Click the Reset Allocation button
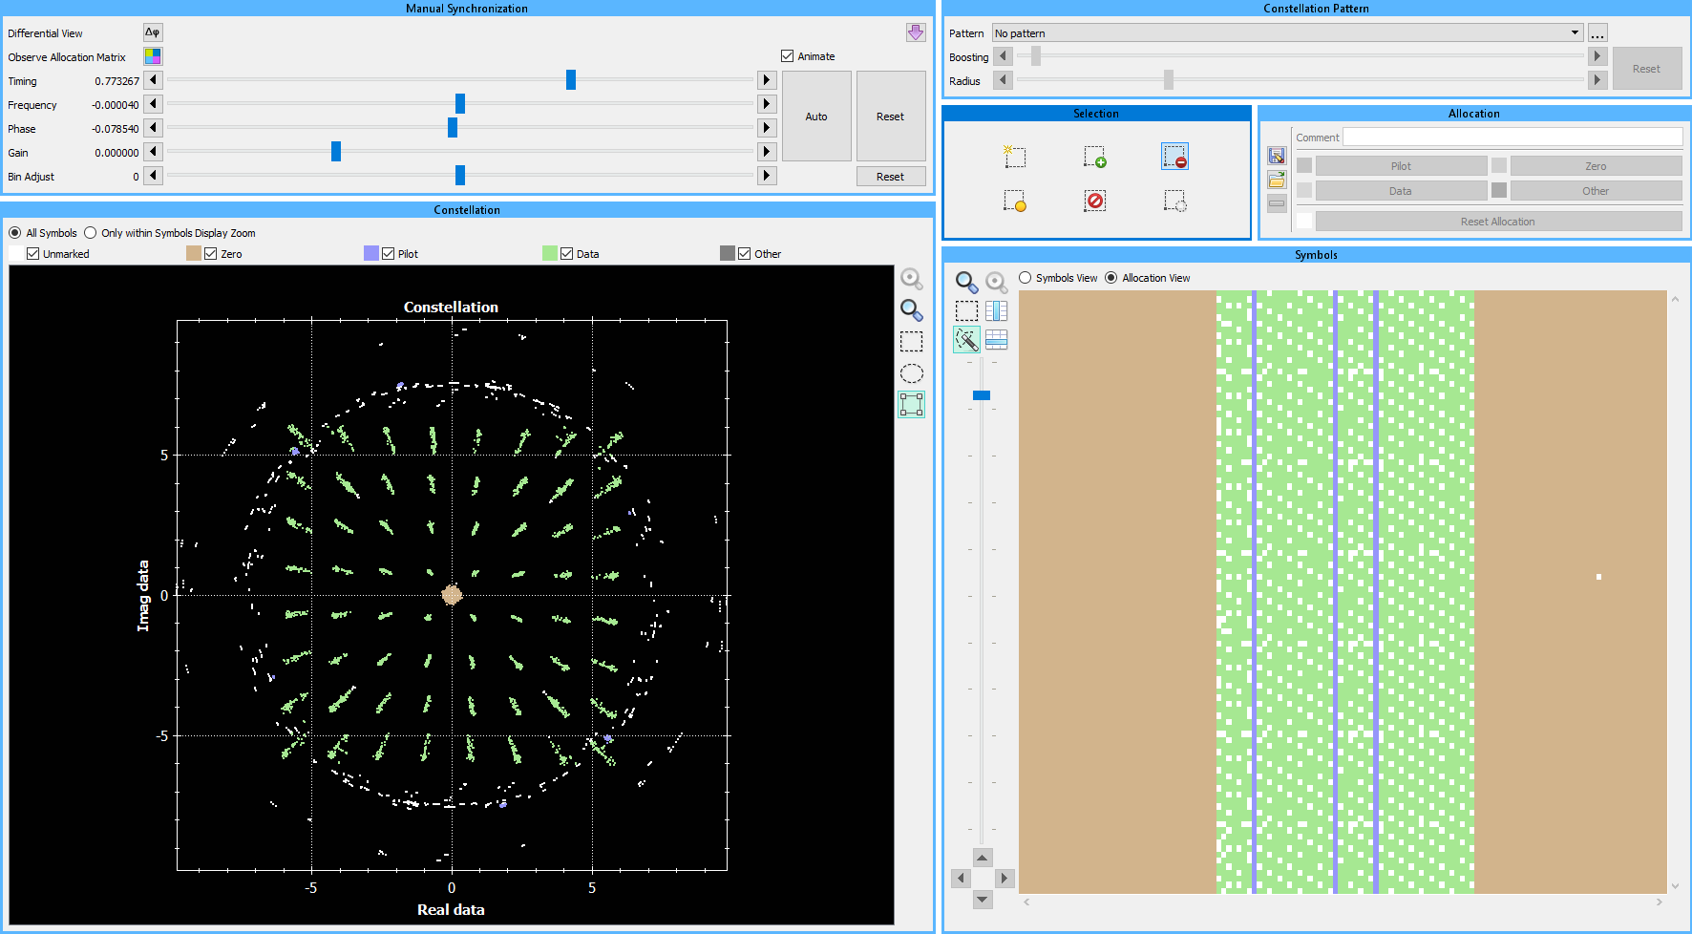The image size is (1692, 934). click(1498, 222)
